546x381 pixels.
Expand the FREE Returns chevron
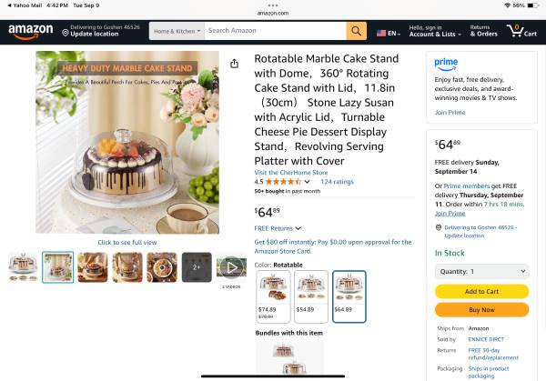[x=298, y=228]
